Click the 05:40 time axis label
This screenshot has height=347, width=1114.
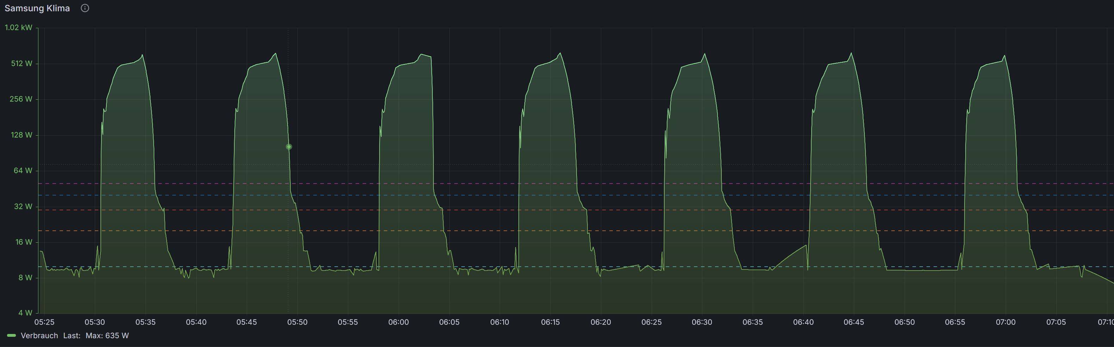[196, 322]
